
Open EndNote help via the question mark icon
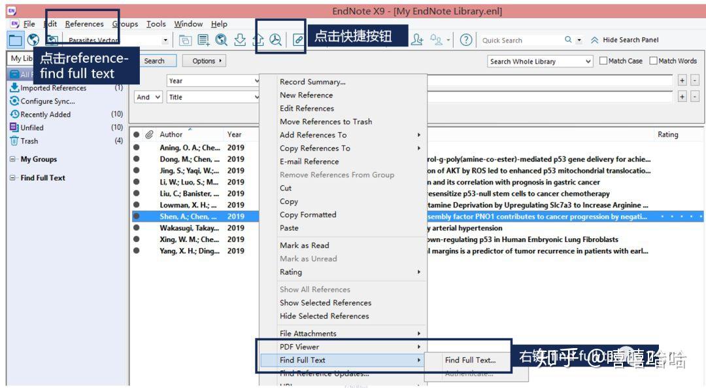[465, 40]
